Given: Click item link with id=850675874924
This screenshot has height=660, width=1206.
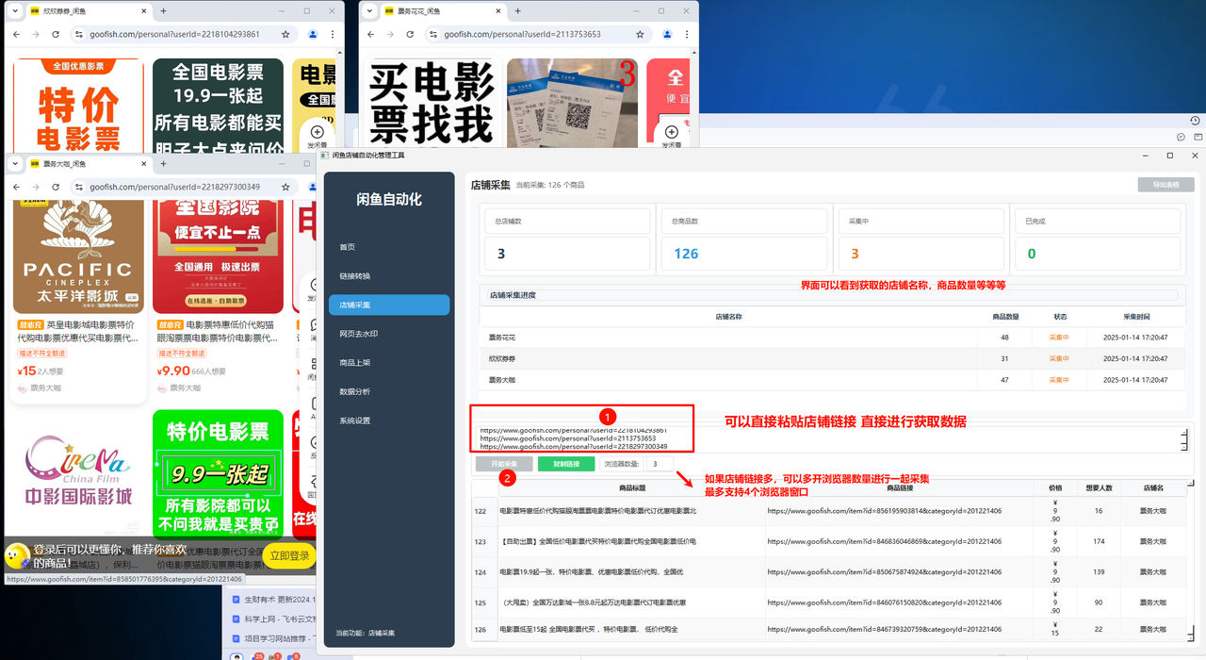Looking at the screenshot, I should (884, 571).
